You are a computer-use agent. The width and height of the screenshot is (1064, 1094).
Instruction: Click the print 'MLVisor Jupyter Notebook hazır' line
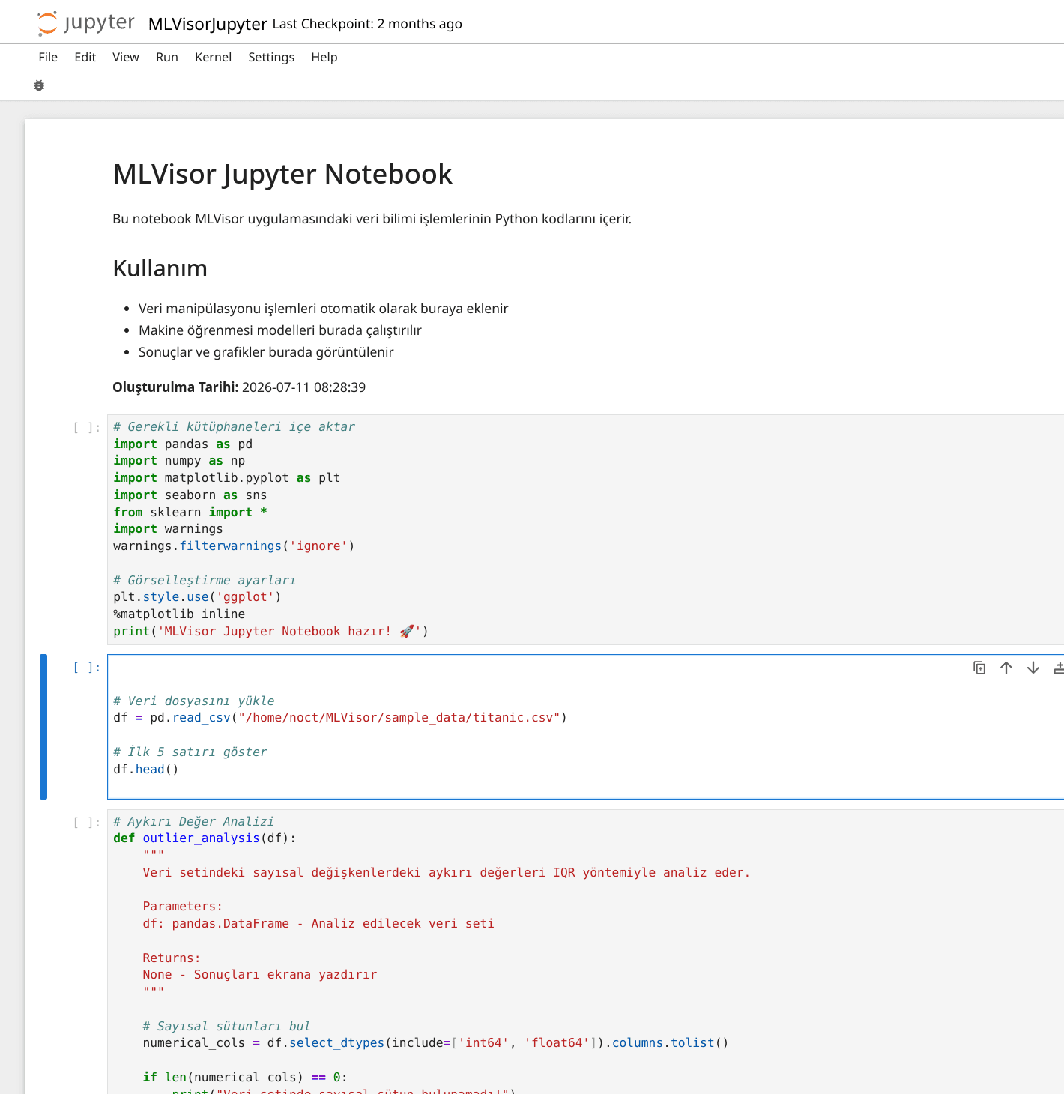[x=270, y=632]
